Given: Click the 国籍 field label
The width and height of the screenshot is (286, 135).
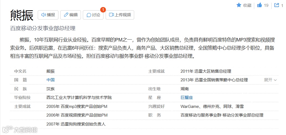Looking at the screenshot, I should click(x=20, y=80).
